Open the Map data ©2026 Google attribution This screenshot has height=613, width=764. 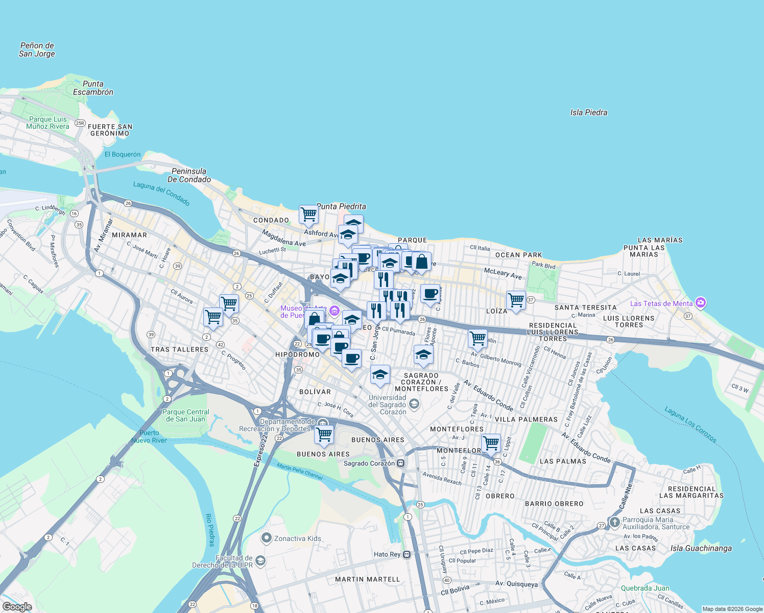[732, 609]
